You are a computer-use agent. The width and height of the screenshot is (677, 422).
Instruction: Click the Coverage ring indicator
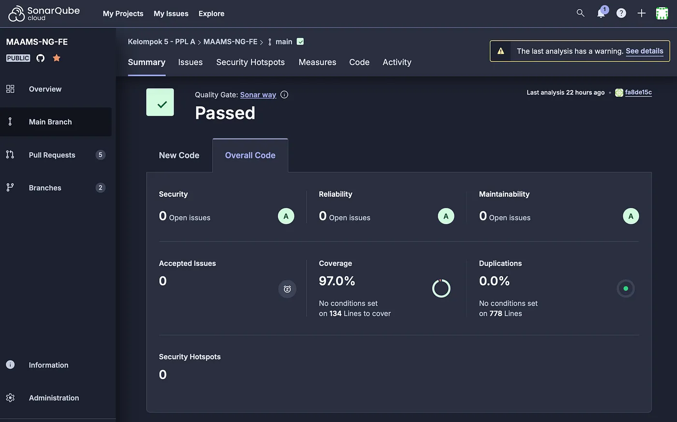tap(441, 289)
